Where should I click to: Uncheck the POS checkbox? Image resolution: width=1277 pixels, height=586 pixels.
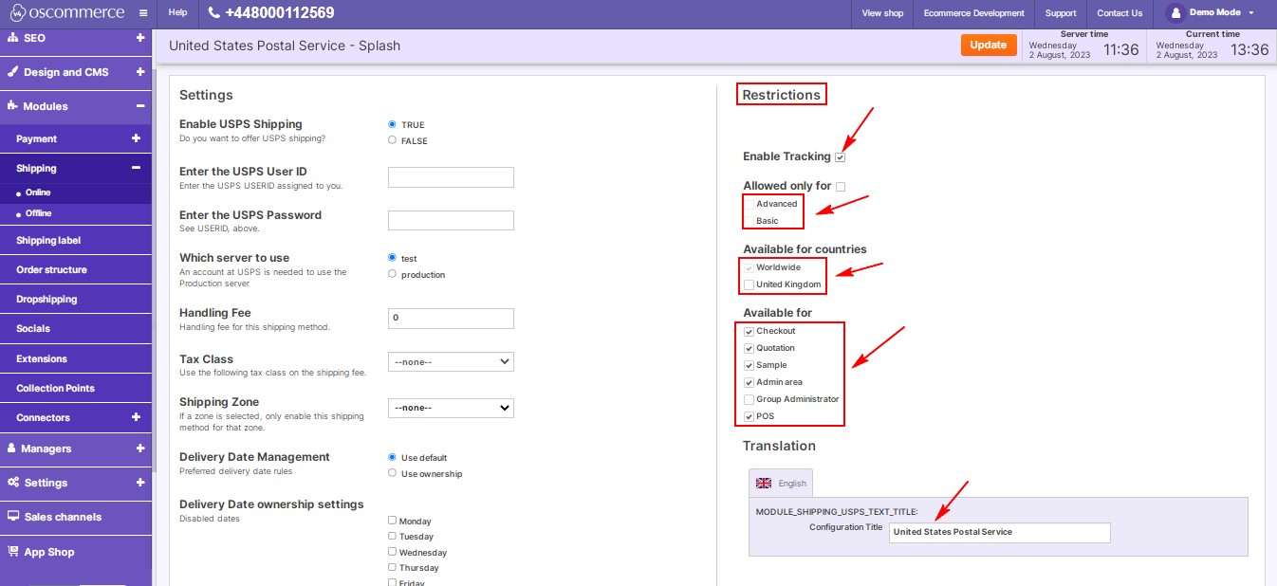[x=750, y=416]
